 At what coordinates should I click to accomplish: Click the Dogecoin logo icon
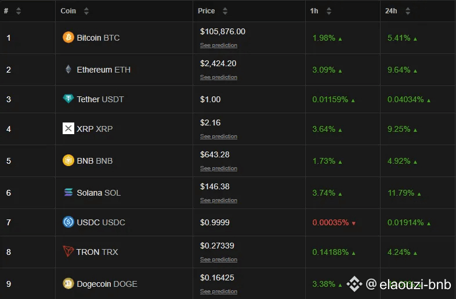click(68, 283)
